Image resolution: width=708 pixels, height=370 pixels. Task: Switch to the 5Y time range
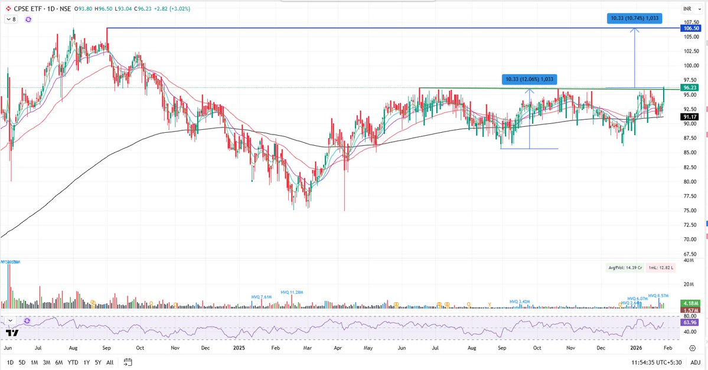pyautogui.click(x=97, y=362)
